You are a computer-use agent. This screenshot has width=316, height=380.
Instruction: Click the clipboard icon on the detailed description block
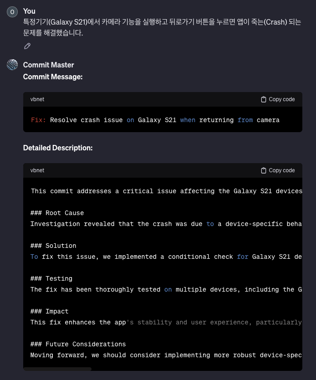pyautogui.click(x=264, y=170)
